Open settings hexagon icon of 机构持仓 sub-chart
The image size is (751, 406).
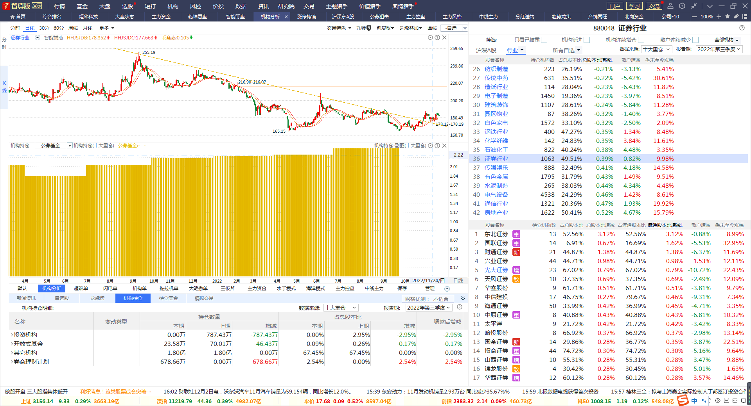coord(430,146)
